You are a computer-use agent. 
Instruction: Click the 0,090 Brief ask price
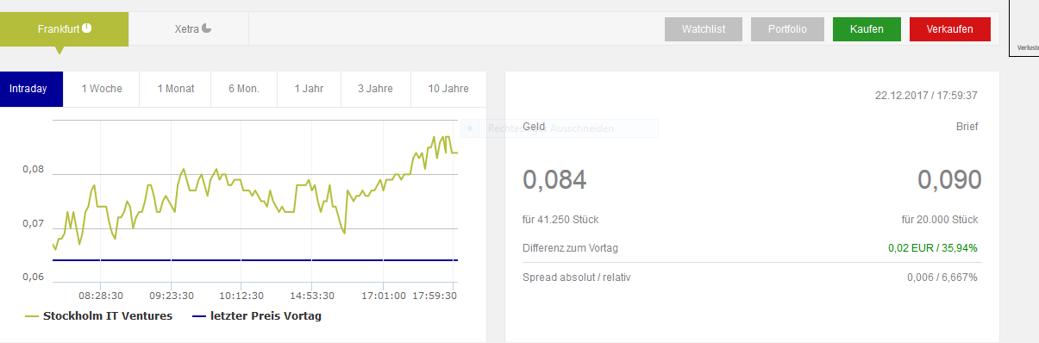[949, 179]
